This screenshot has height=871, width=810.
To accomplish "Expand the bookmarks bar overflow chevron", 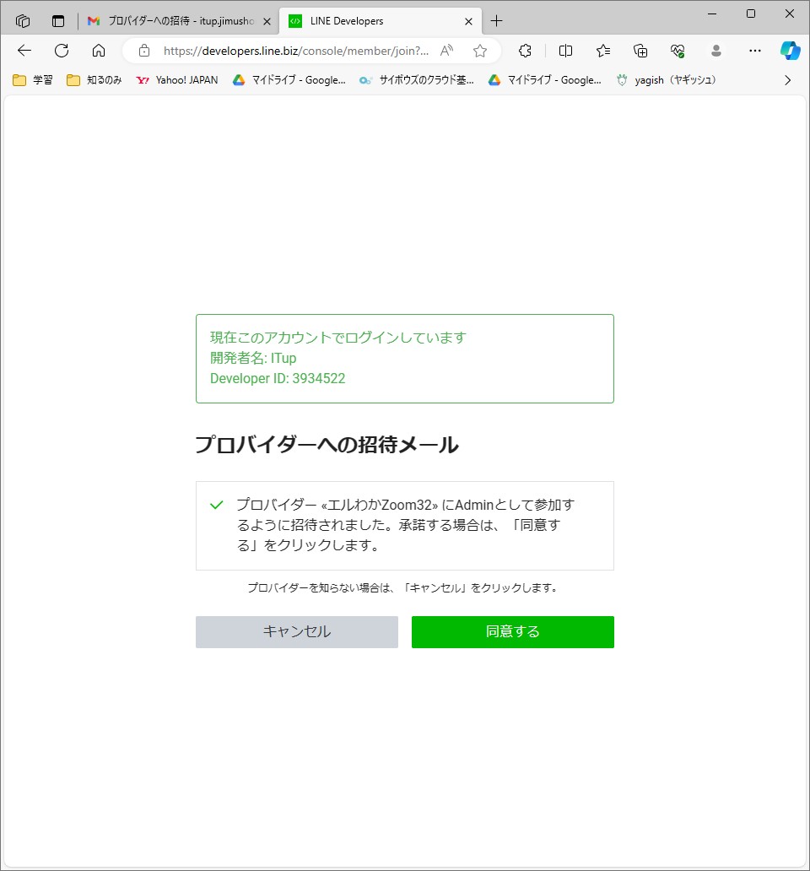I will pos(787,80).
